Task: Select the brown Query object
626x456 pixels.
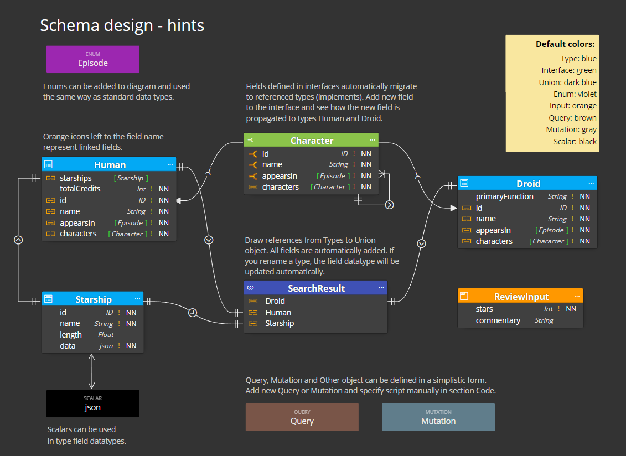Action: [x=302, y=417]
